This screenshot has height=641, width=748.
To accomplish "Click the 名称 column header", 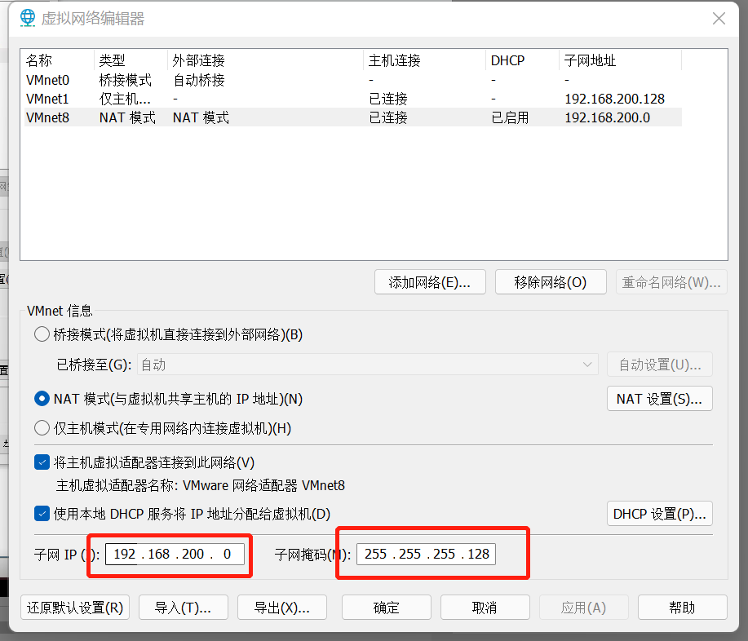I will pos(59,60).
